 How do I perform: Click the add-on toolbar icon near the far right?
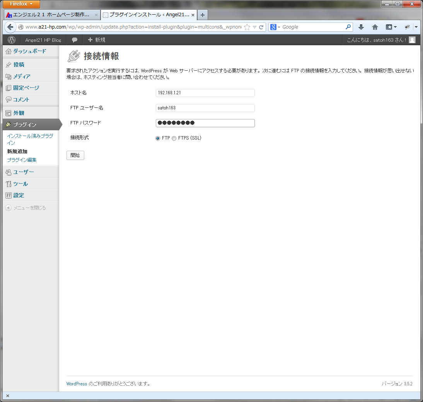coord(407,27)
